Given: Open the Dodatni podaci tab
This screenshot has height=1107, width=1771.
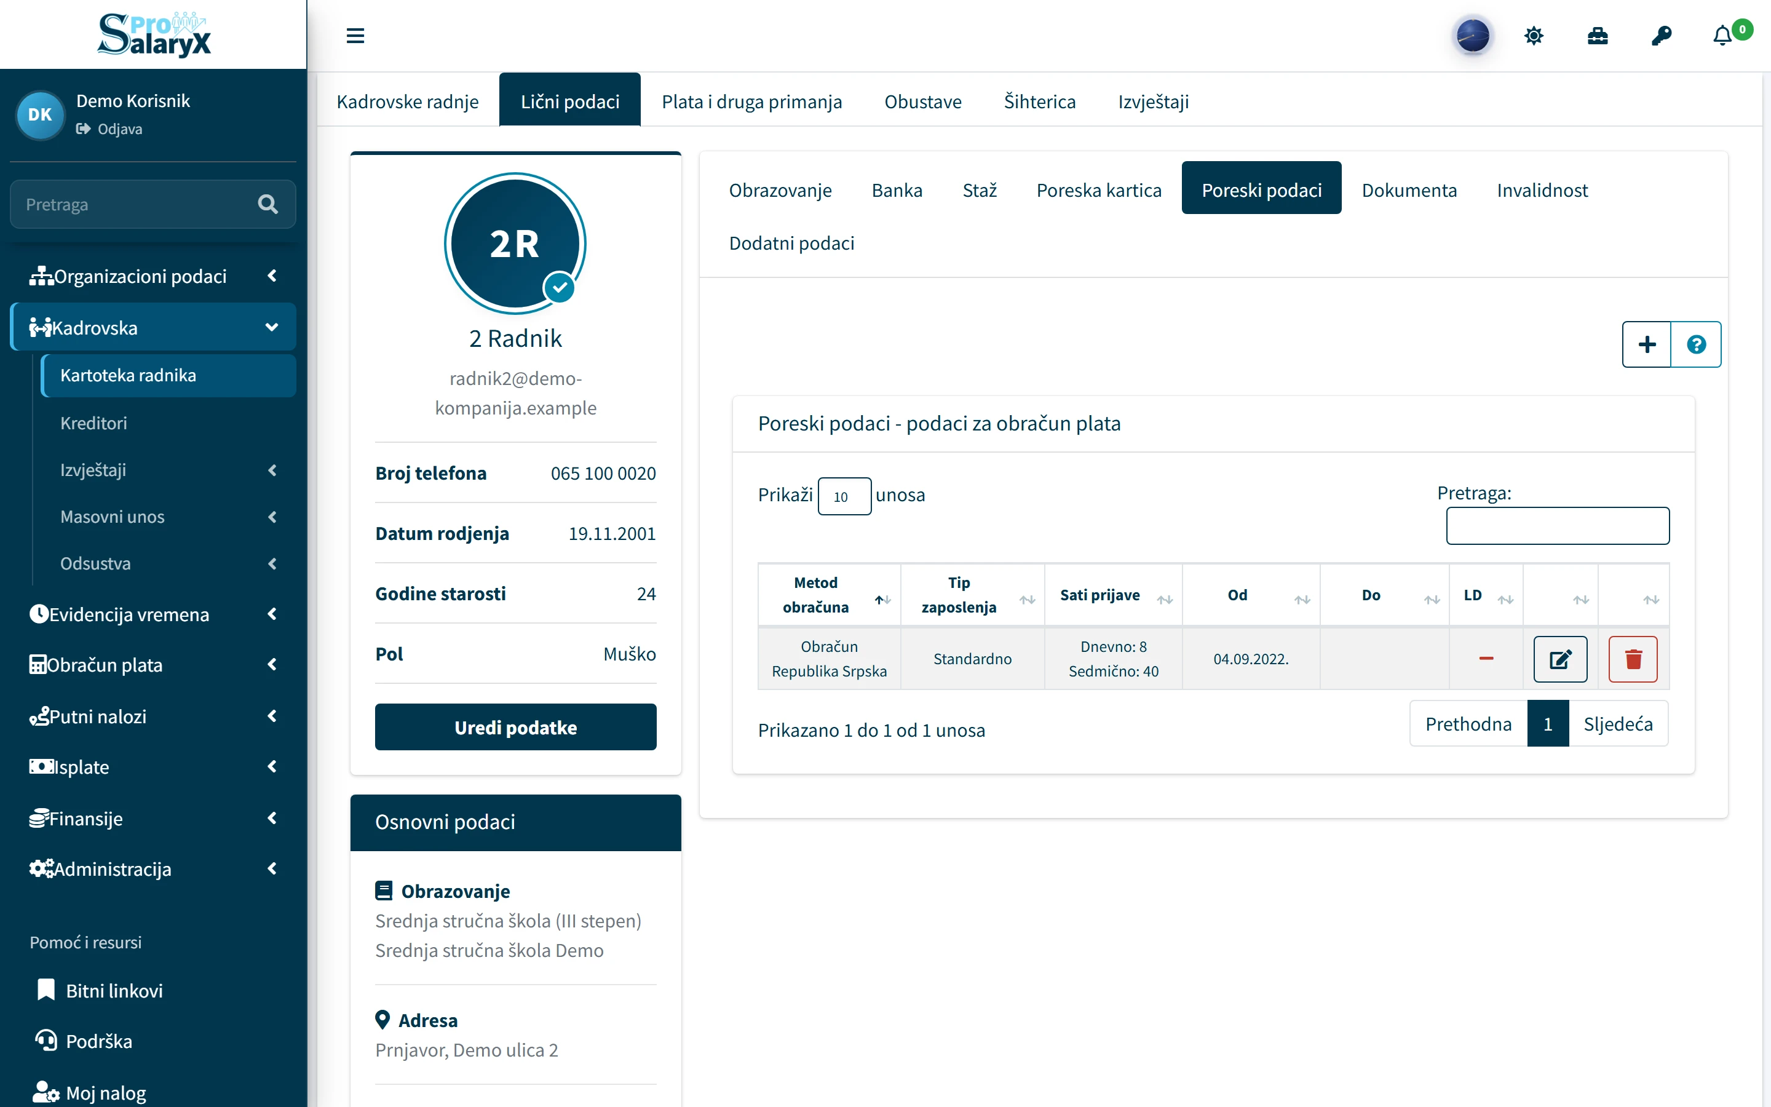Looking at the screenshot, I should [x=791, y=242].
